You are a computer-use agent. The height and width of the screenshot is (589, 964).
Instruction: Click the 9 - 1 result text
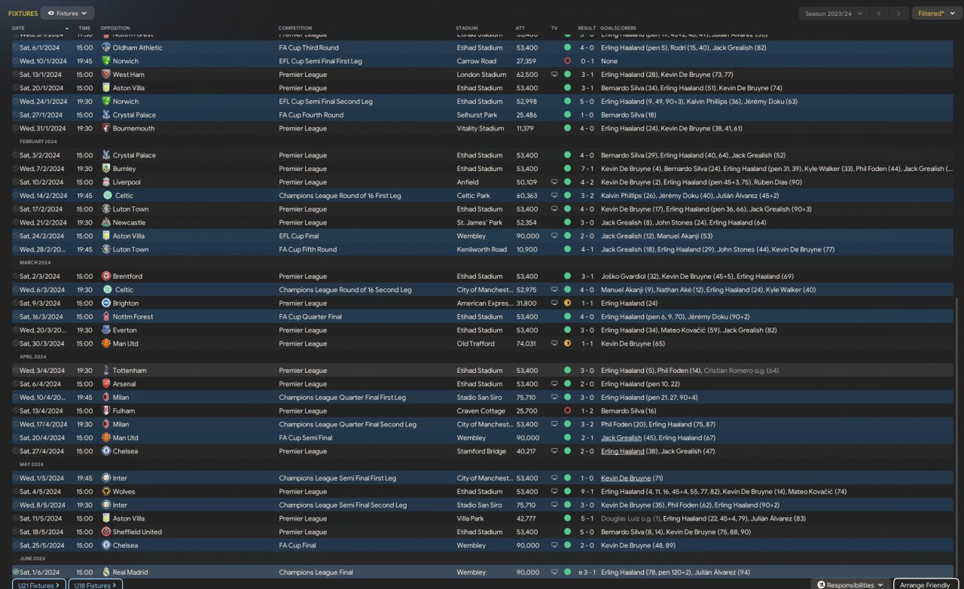click(587, 492)
